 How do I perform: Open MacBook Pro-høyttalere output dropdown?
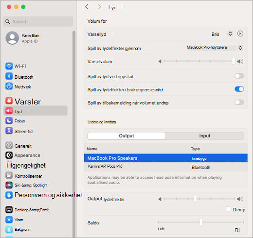(x=240, y=48)
